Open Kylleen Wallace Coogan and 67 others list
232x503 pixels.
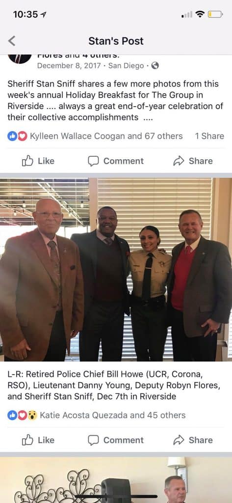coord(106,137)
